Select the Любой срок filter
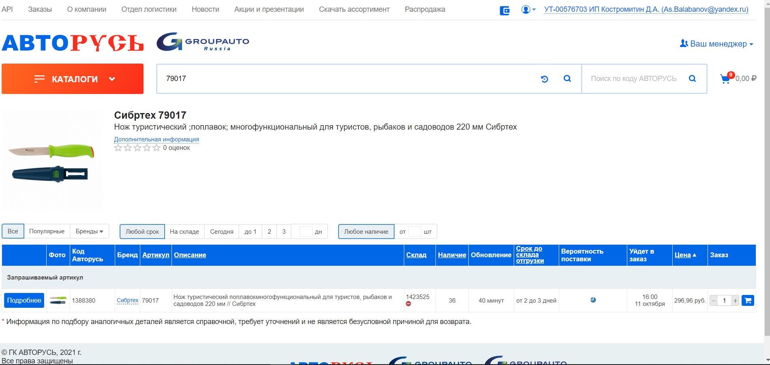This screenshot has width=770, height=365. [x=142, y=232]
